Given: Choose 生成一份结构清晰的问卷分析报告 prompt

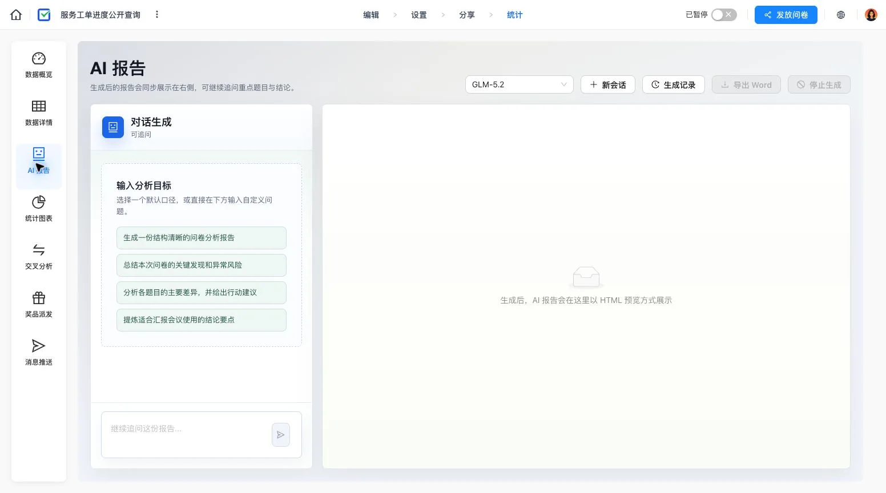Looking at the screenshot, I should pyautogui.click(x=202, y=238).
